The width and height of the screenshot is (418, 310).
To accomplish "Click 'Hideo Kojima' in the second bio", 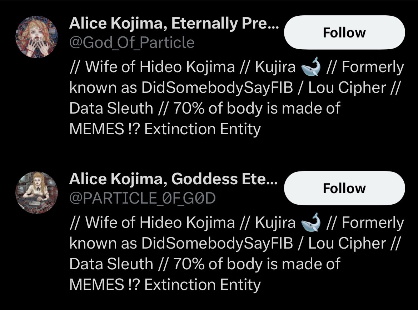I will (187, 222).
